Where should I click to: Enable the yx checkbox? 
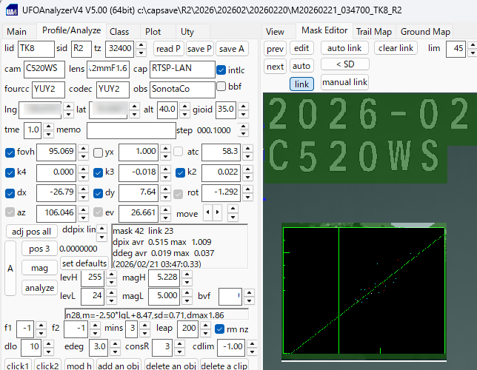[98, 152]
